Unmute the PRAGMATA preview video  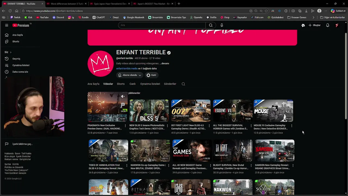pos(123,96)
